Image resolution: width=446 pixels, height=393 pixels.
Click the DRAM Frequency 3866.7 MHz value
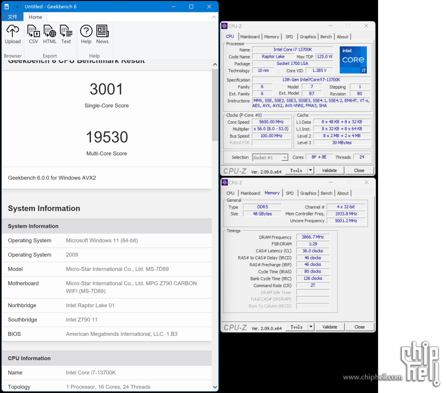click(x=313, y=237)
